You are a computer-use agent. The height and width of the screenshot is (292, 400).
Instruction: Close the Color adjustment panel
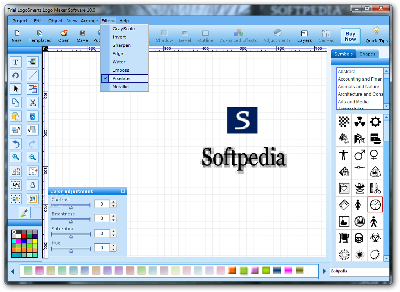click(123, 191)
